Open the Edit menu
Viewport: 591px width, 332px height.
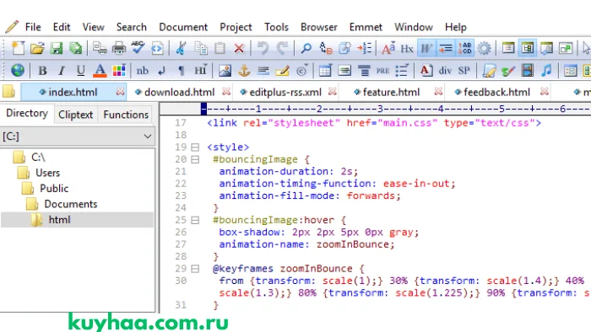62,27
